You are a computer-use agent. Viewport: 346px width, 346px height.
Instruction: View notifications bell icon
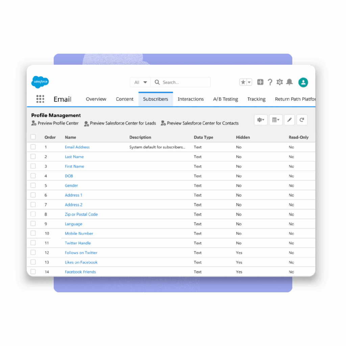[289, 82]
